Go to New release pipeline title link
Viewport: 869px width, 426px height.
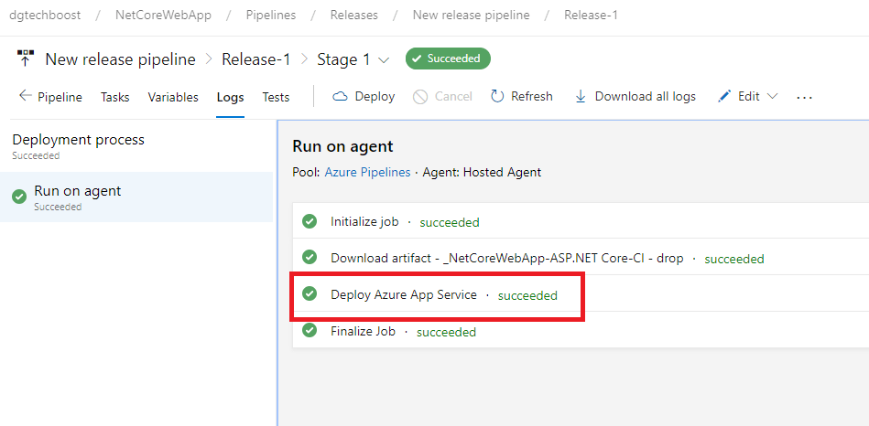coord(120,59)
